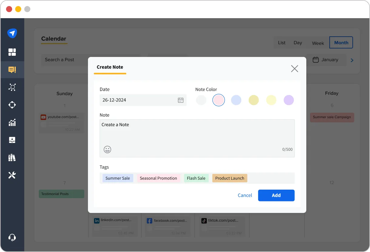Click the circular connected-dots icon in sidebar
This screenshot has height=252, width=370.
click(12, 105)
